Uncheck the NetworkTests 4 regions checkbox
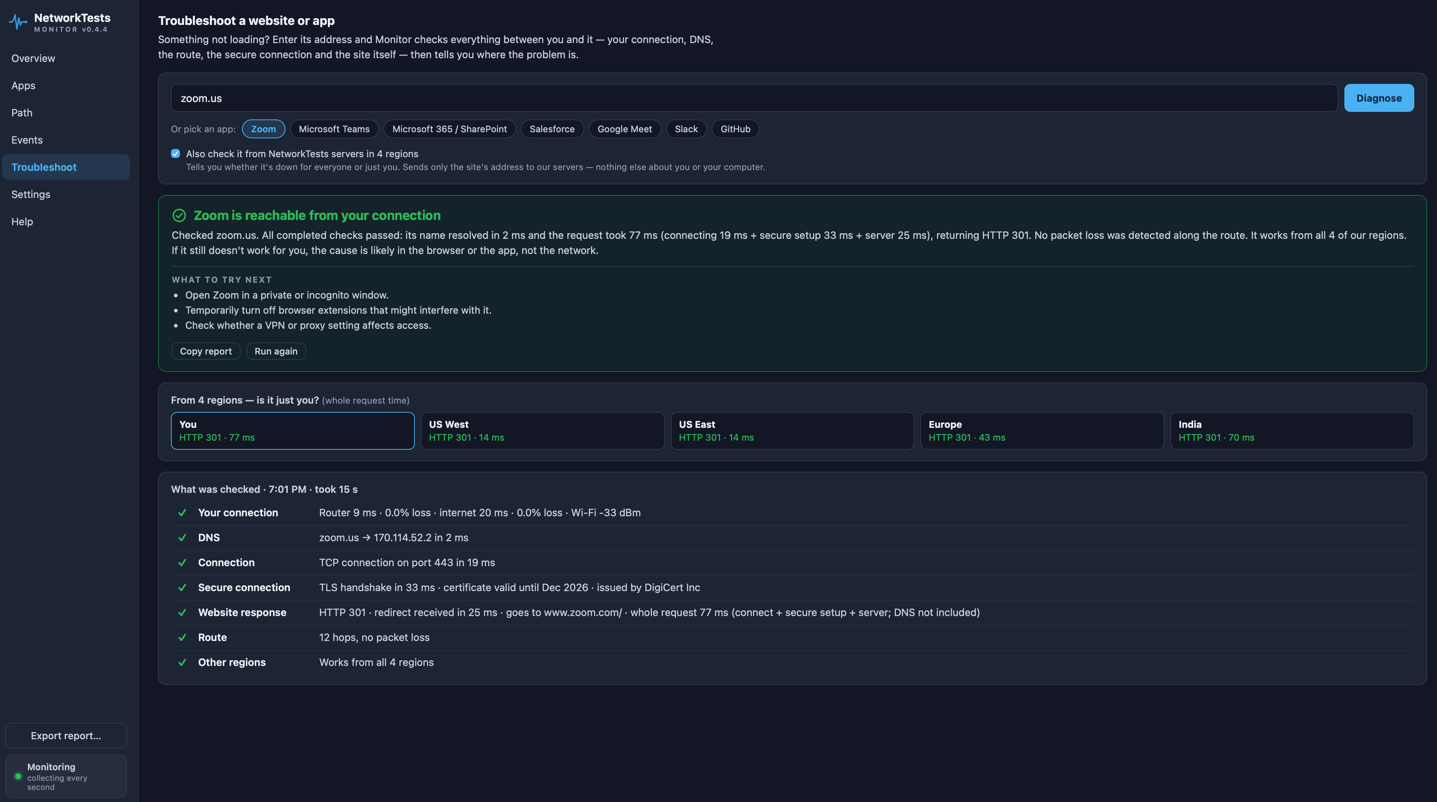This screenshot has width=1437, height=802. 176,153
